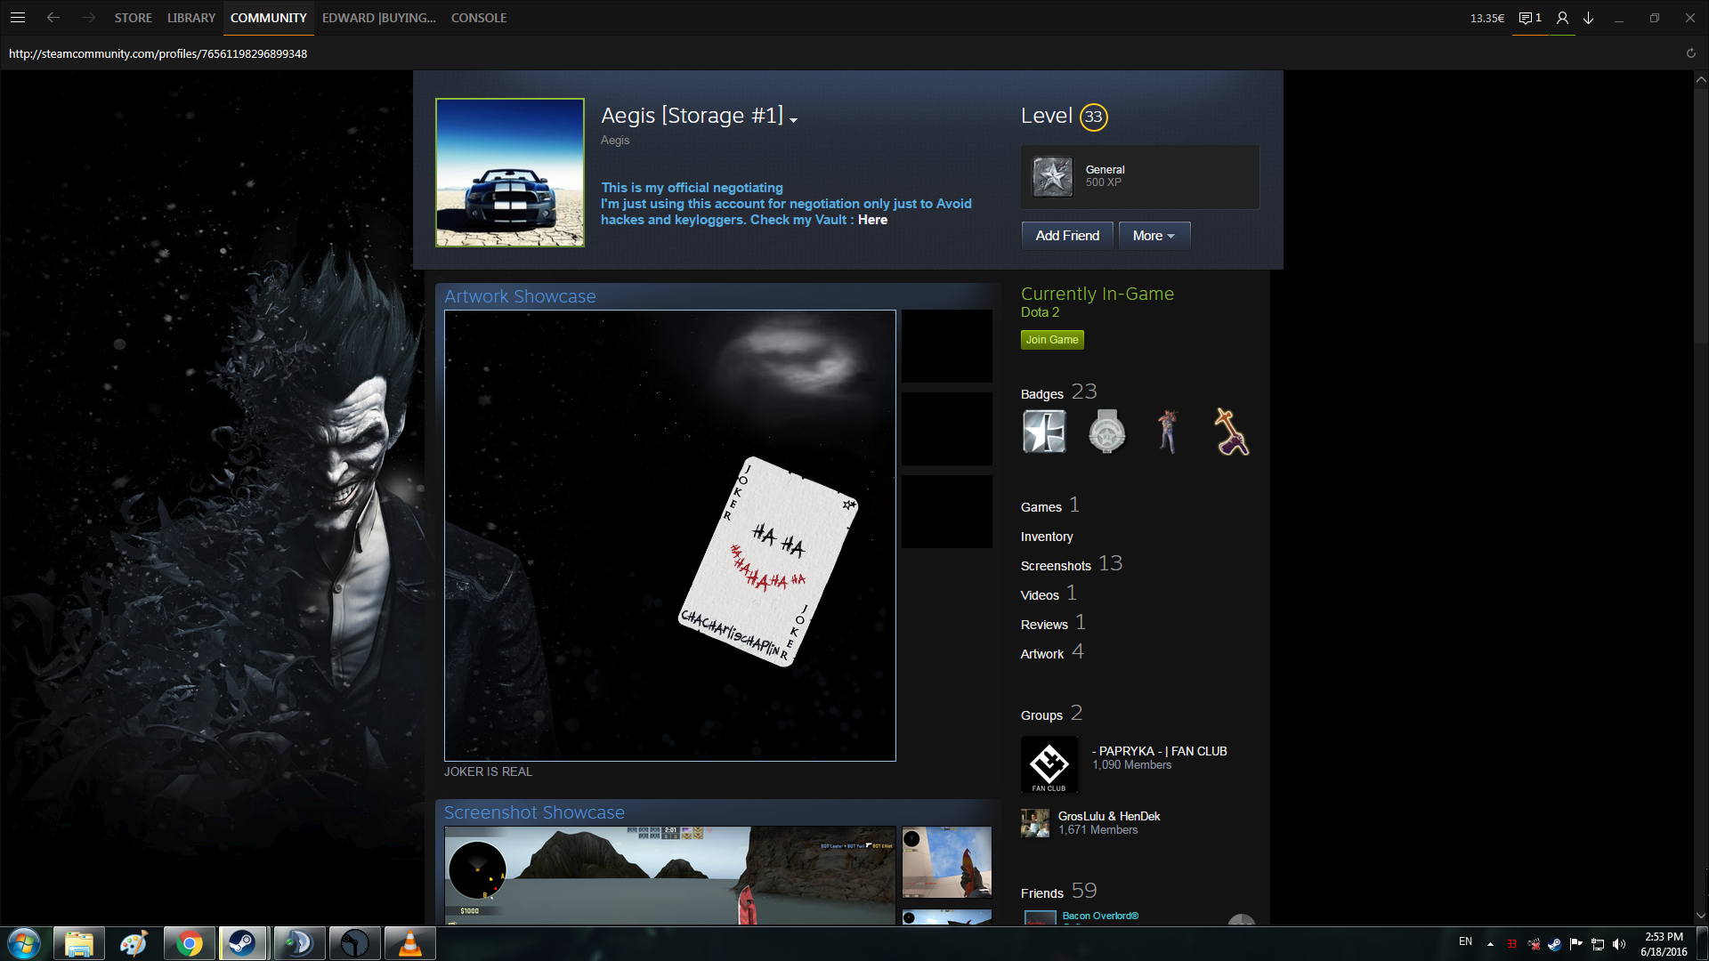Screen dimensions: 1709x961
Task: Open the Joker card artwork thumbnail
Action: click(x=669, y=535)
